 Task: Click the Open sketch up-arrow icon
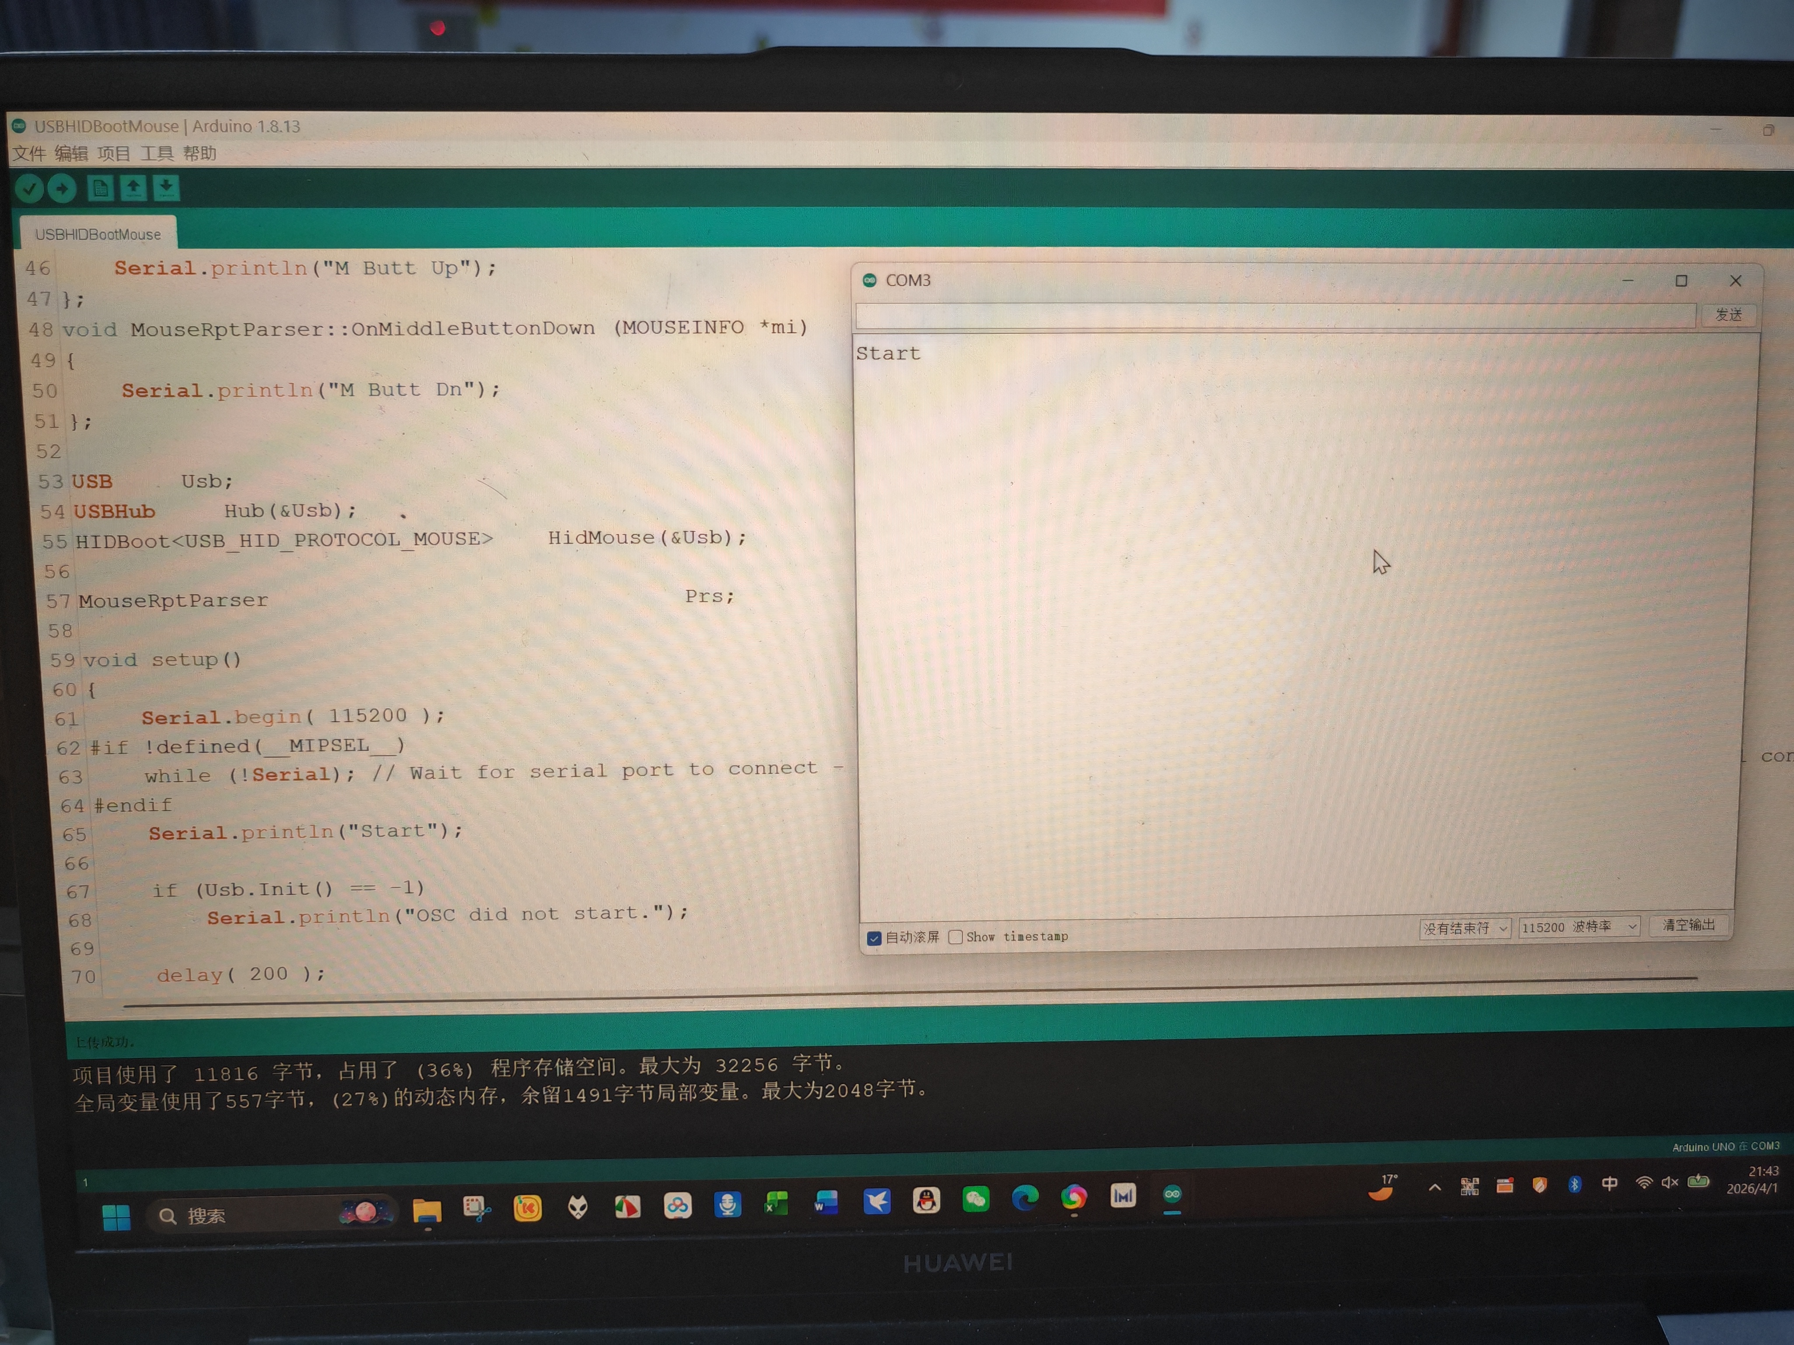[133, 189]
